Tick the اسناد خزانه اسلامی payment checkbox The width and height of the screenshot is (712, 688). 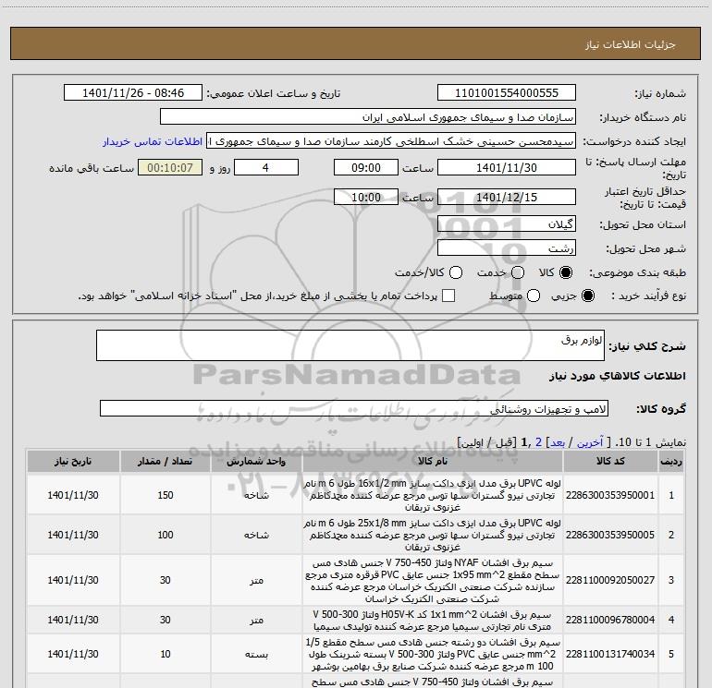pos(448,296)
